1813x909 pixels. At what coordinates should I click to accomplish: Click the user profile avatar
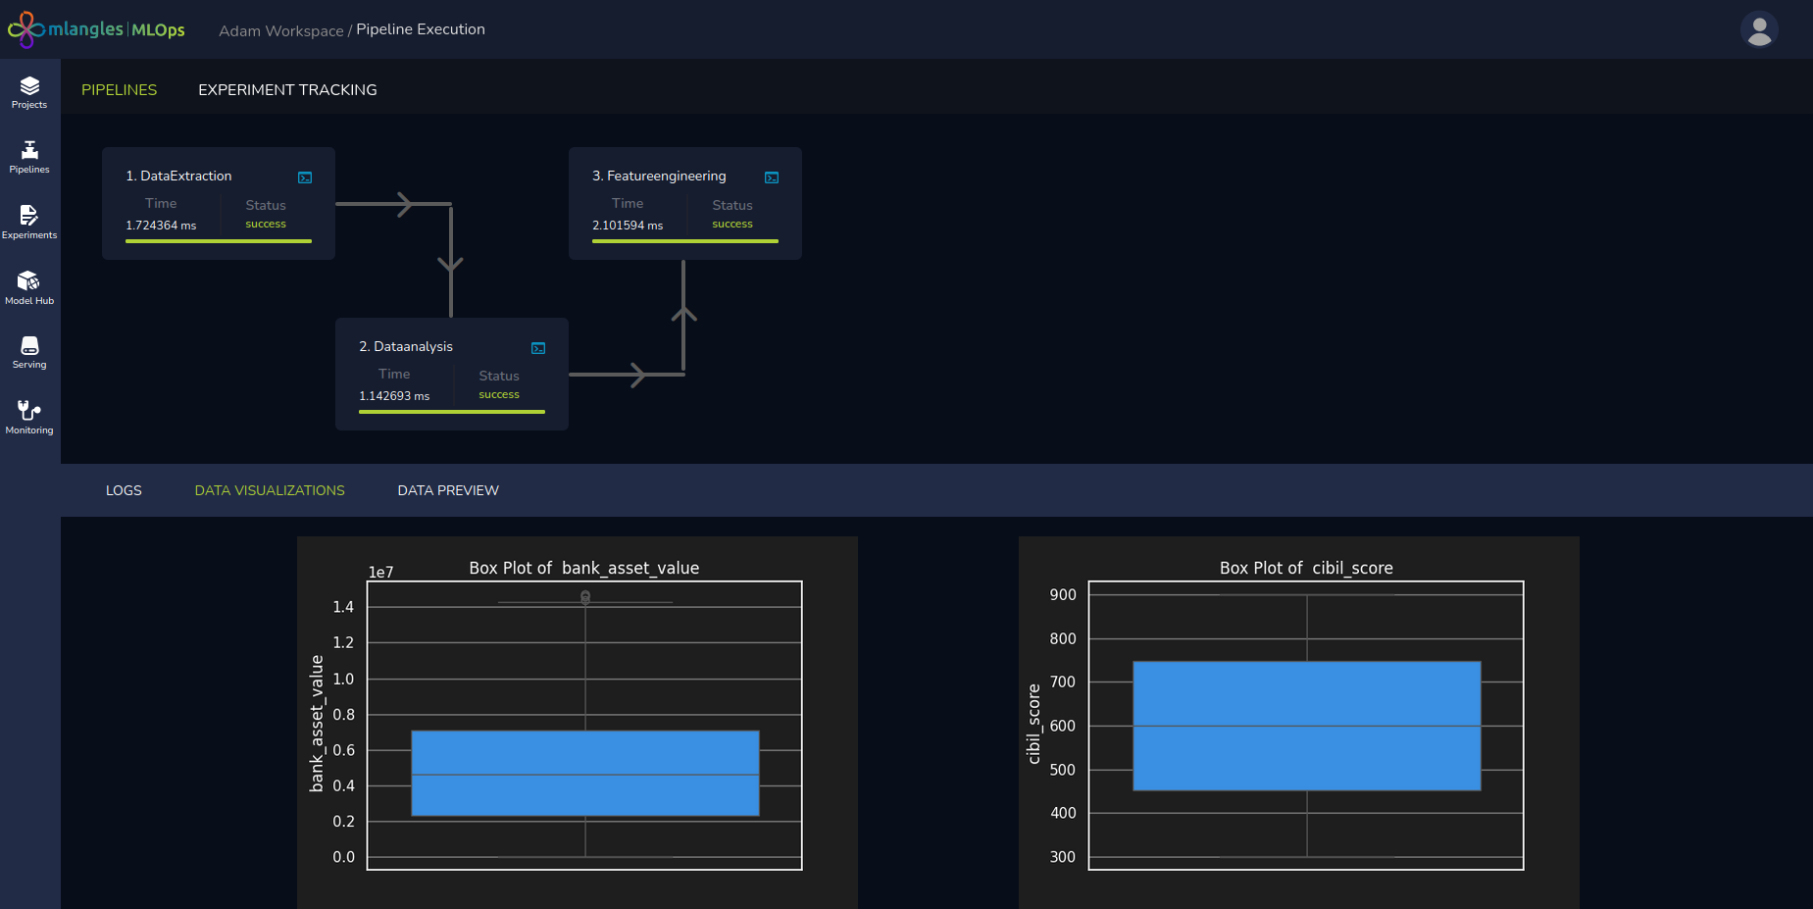click(1759, 29)
